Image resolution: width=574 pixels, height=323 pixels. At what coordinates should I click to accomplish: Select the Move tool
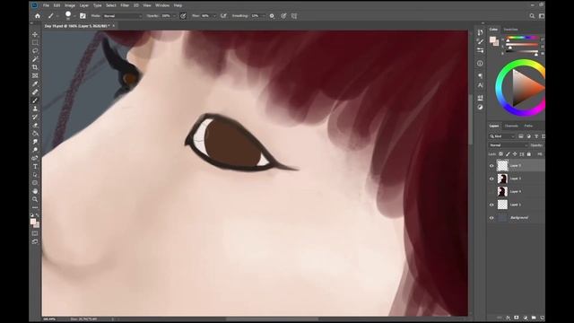pyautogui.click(x=35, y=34)
